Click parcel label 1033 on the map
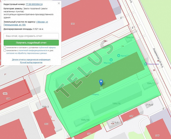 tap(46, 124)
